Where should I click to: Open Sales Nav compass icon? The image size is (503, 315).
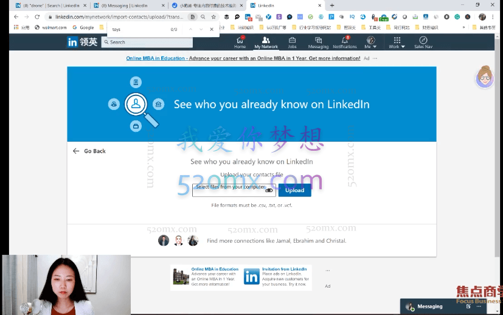tap(423, 43)
